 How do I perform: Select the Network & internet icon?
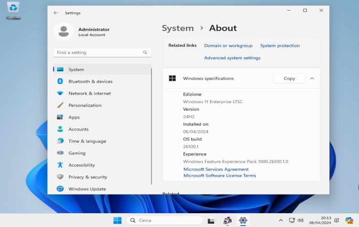60,93
